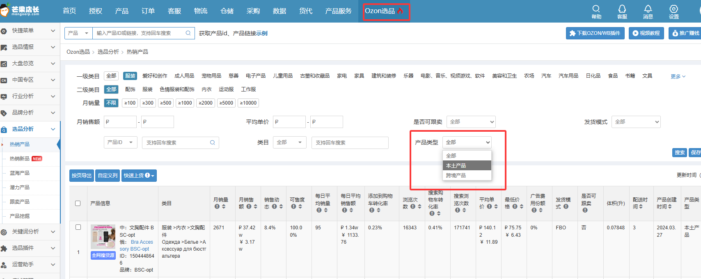Tick the checkbox for 文胸配件 product row

click(78, 227)
